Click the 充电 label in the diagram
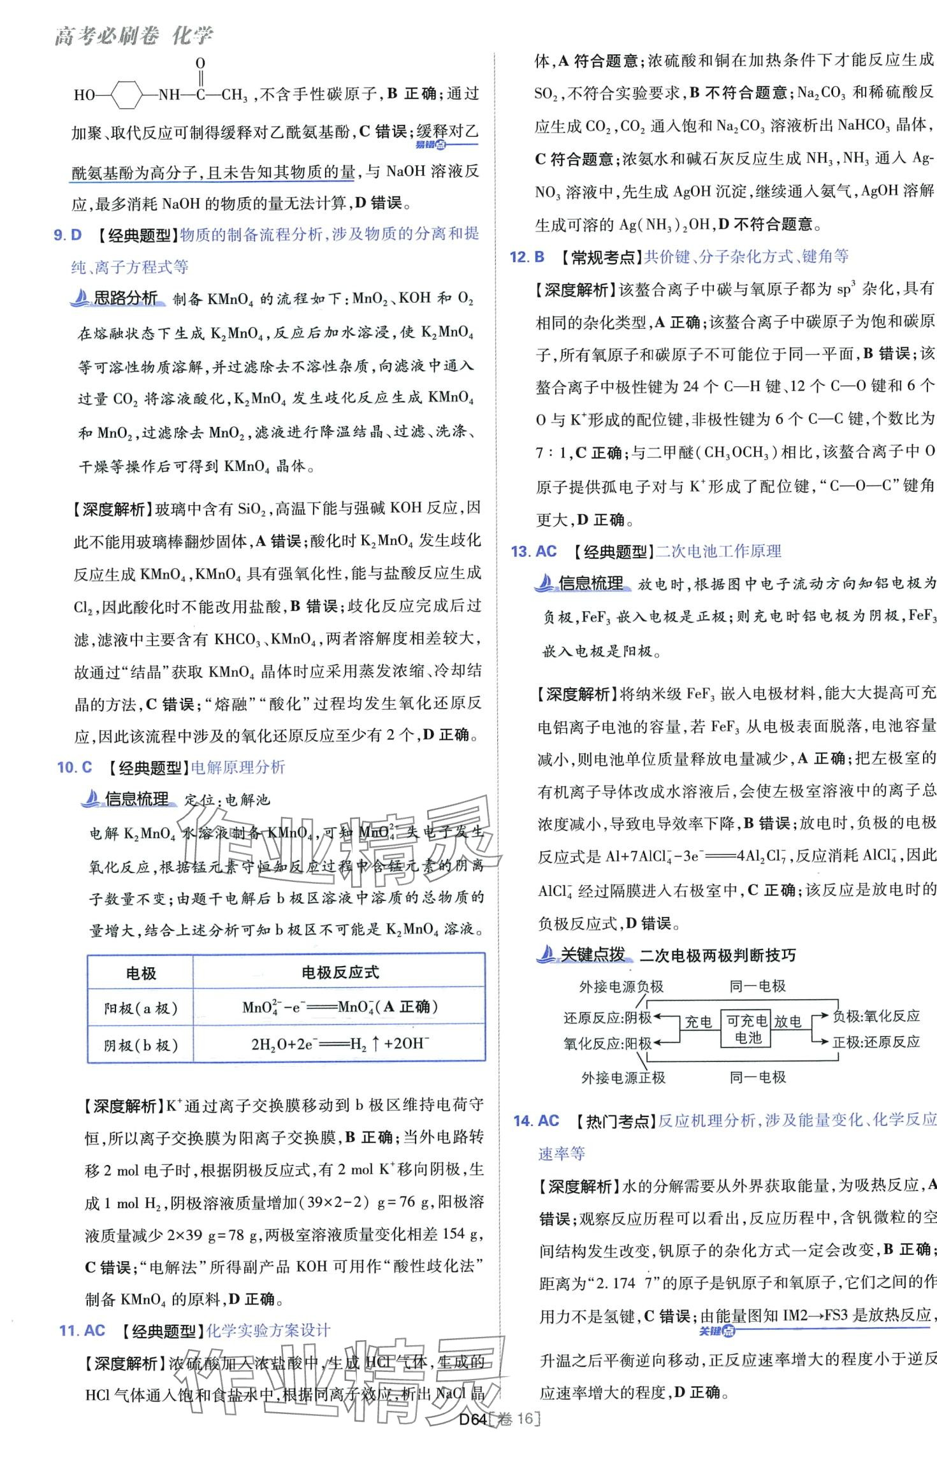Image resolution: width=937 pixels, height=1458 pixels. [698, 1021]
